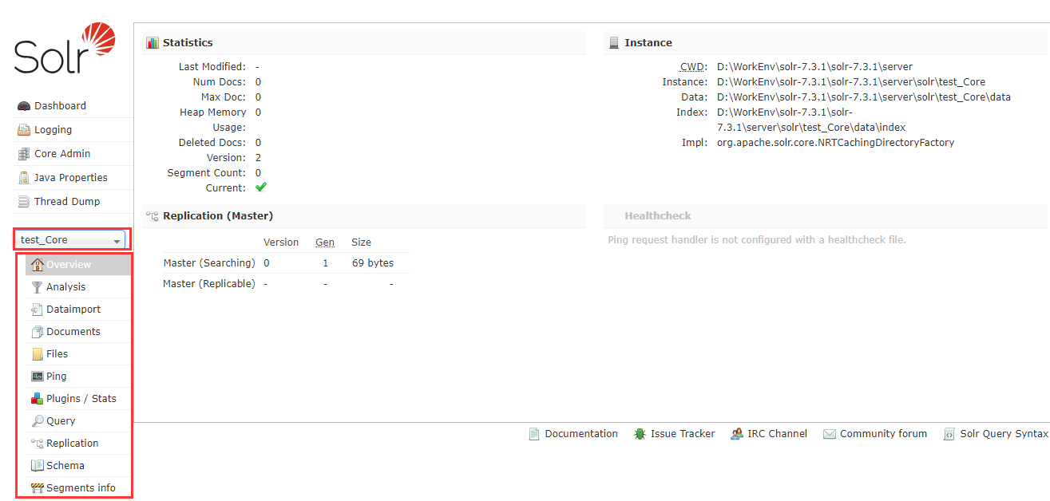Click the Replication (Master) header icon

153,216
